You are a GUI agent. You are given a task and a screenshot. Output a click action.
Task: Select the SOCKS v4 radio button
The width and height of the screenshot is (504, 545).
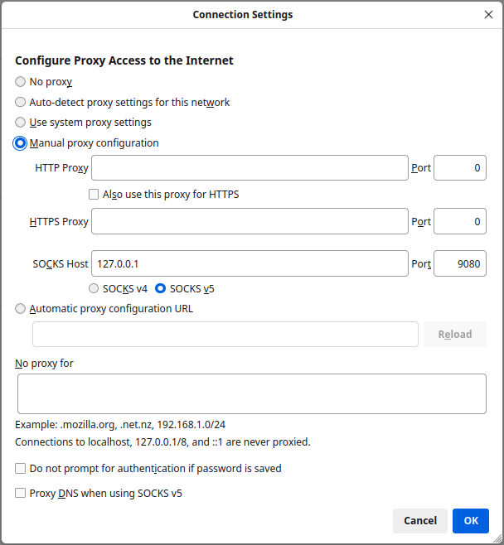94,289
